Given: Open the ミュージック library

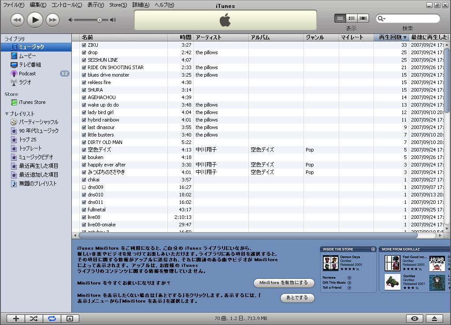Looking at the screenshot, I should pyautogui.click(x=36, y=47).
